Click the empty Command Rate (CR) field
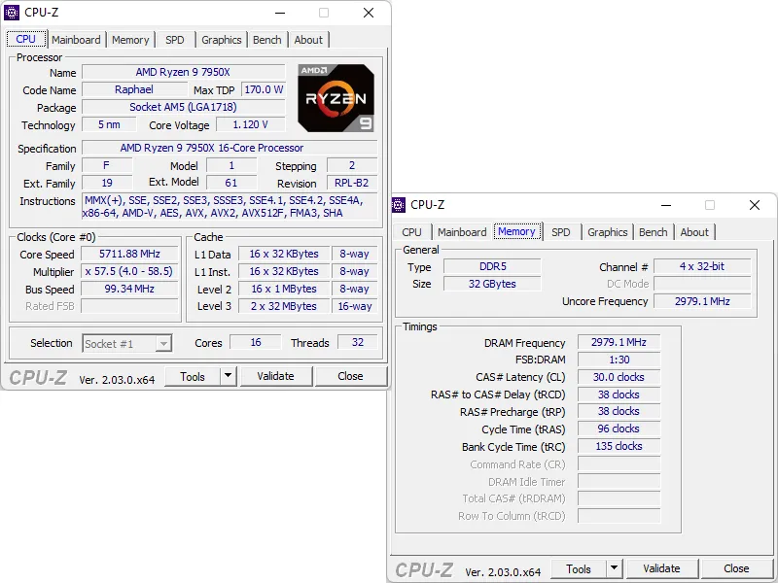Viewport: 778px width, 583px height. (x=619, y=464)
